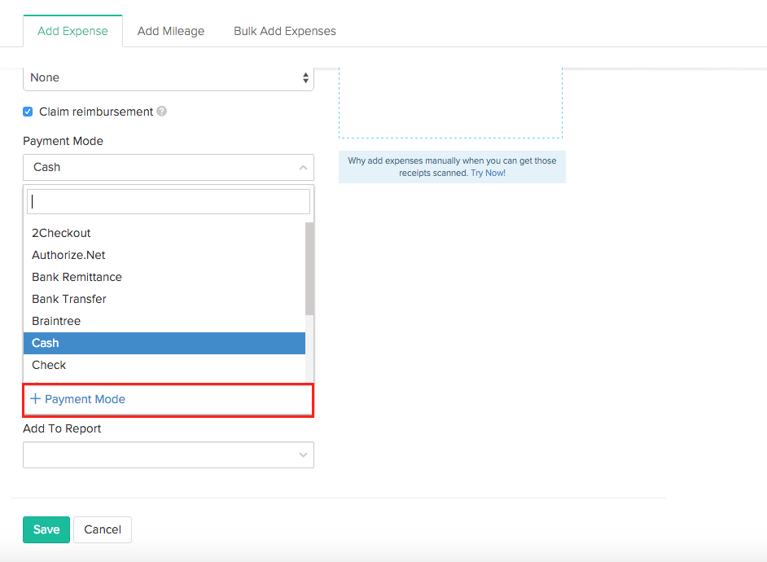Screen dimensions: 767x562
Task: Save the expense entry
Action: [46, 529]
